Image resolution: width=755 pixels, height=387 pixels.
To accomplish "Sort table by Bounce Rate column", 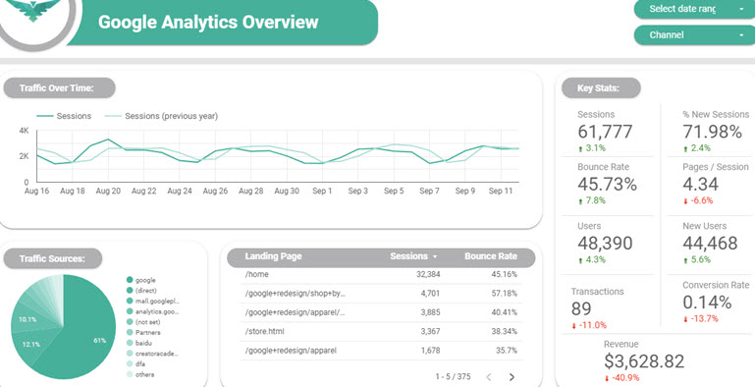I will [491, 256].
